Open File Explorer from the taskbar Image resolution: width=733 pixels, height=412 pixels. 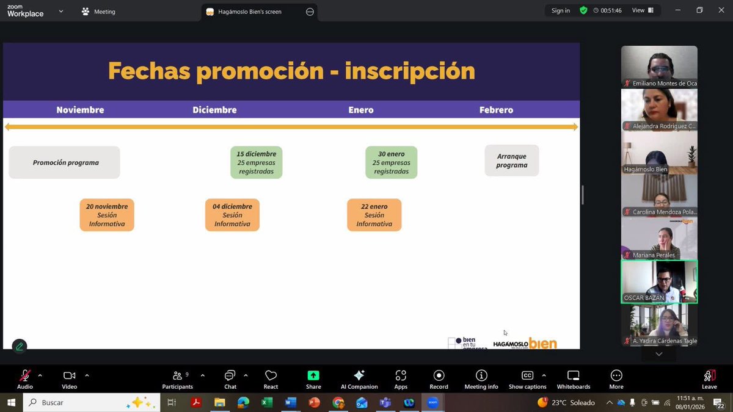point(220,402)
